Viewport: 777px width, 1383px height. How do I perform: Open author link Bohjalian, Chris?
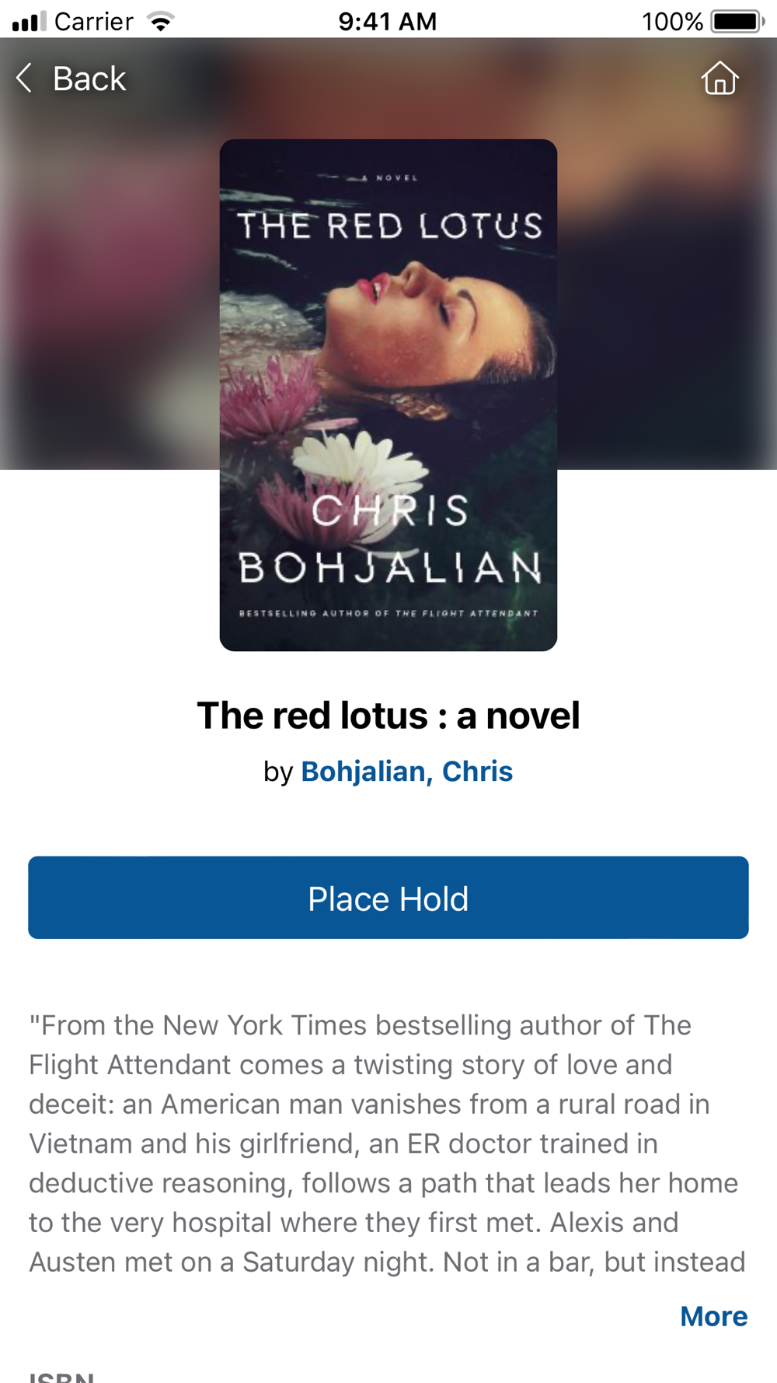coord(407,772)
